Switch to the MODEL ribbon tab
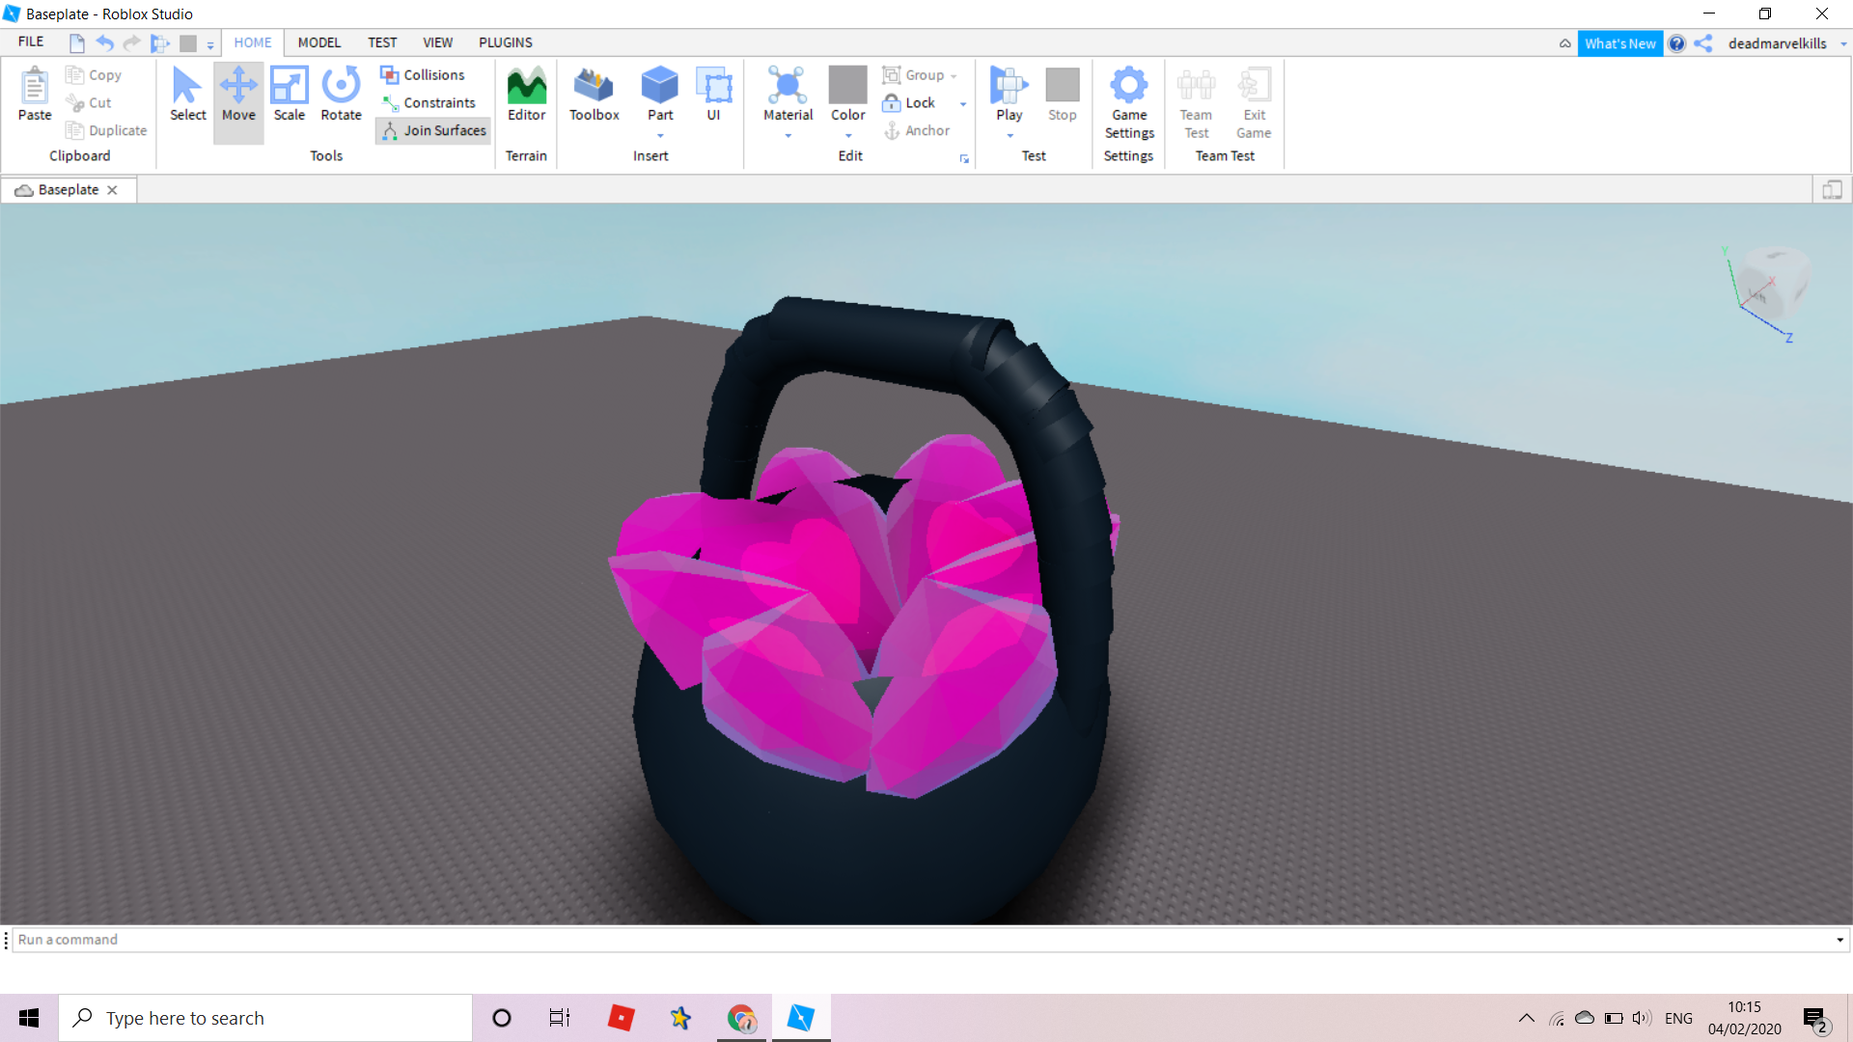Screen dimensions: 1853x1042 pyautogui.click(x=318, y=42)
